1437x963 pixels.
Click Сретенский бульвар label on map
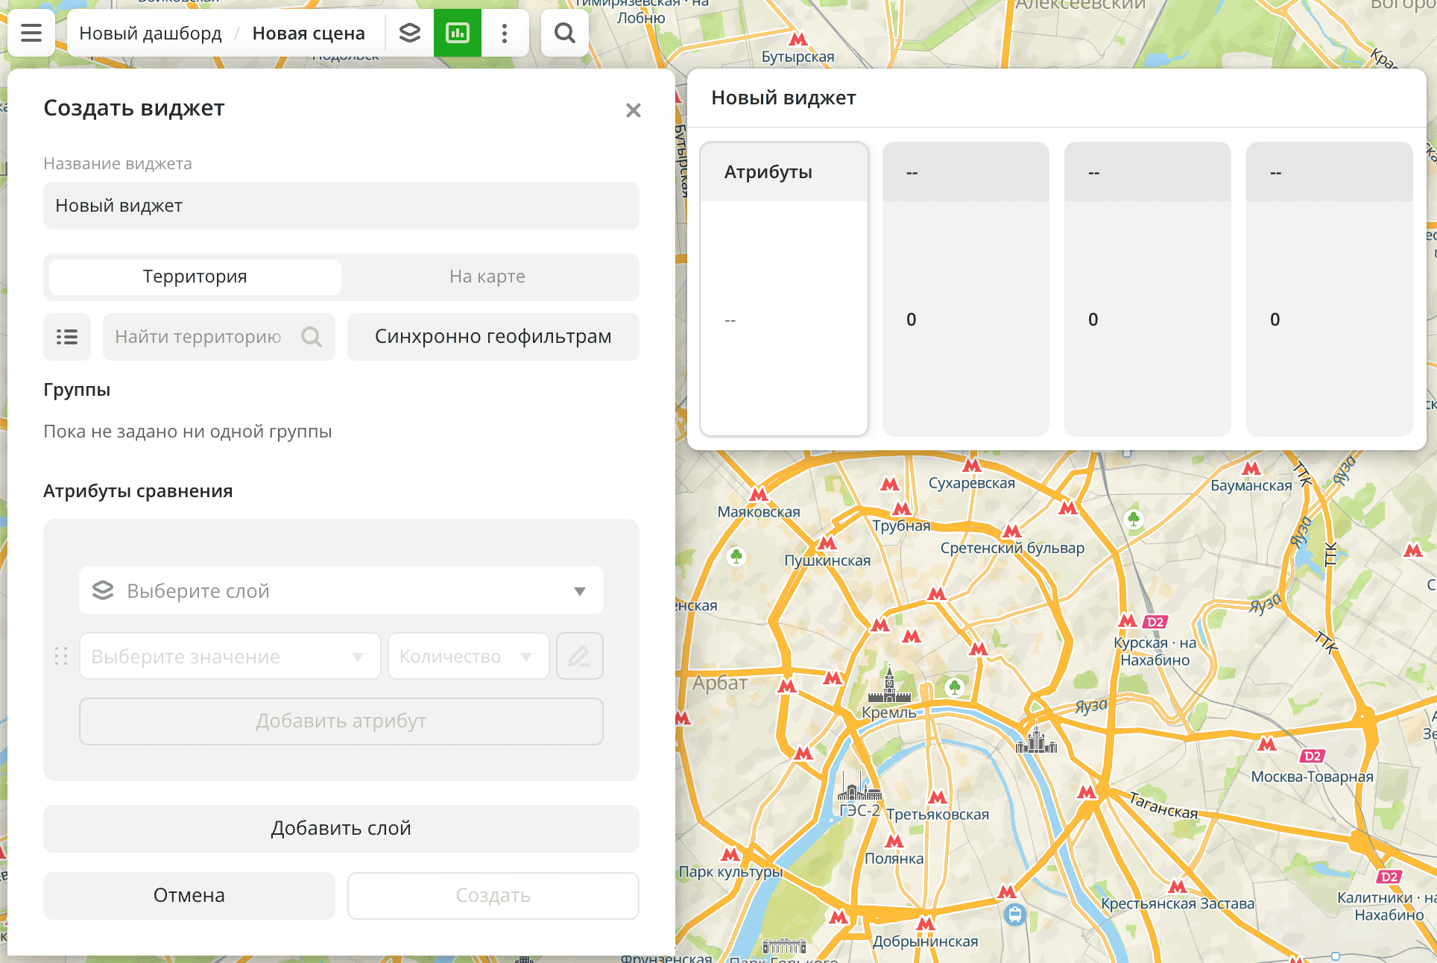tap(1012, 548)
